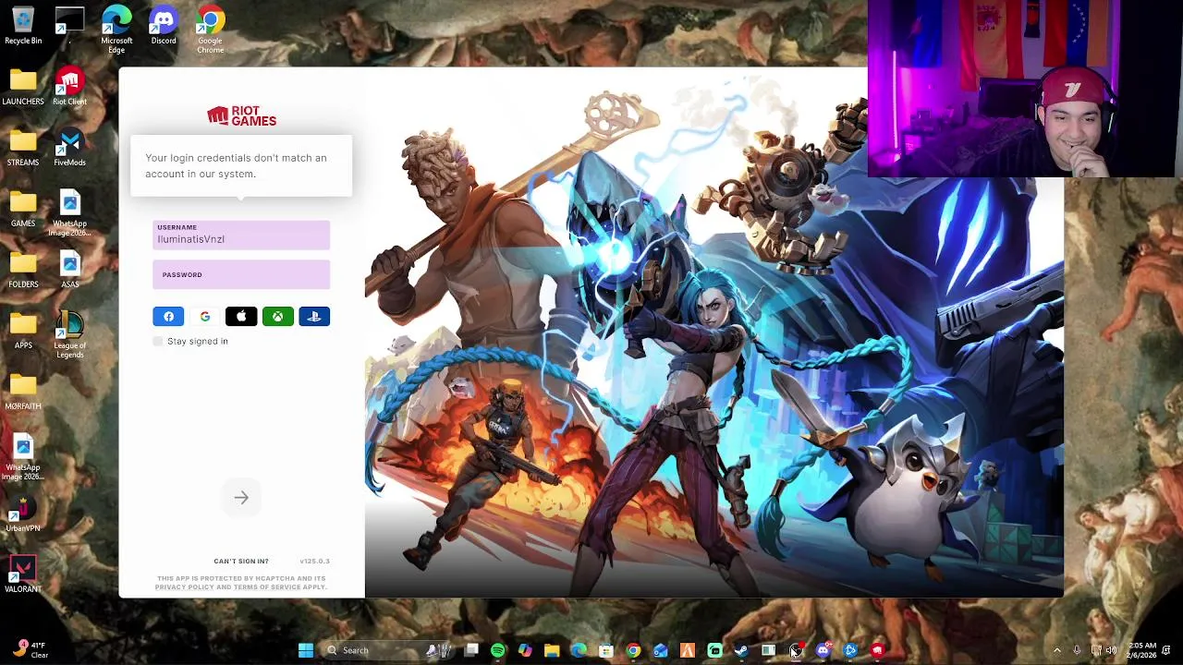The width and height of the screenshot is (1183, 665).
Task: Open the volume control in system tray
Action: click(x=1111, y=650)
